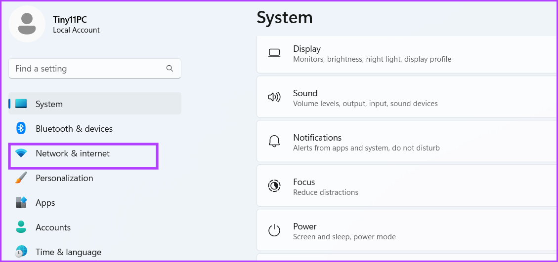Image resolution: width=558 pixels, height=262 pixels.
Task: Click the Power button icon
Action: click(x=274, y=230)
